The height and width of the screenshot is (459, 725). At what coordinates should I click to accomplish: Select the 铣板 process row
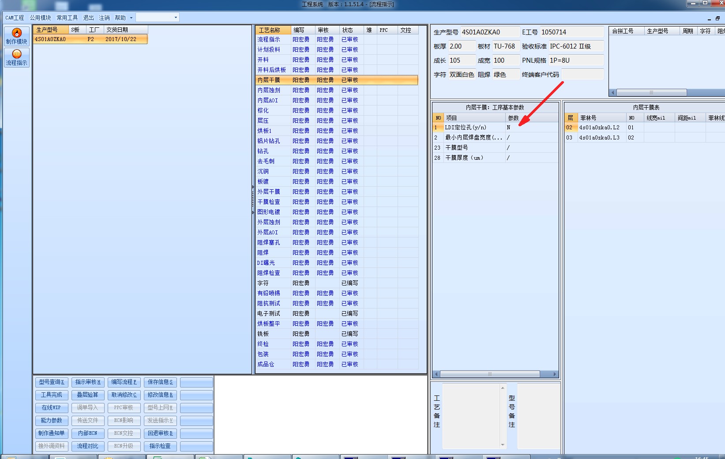337,334
